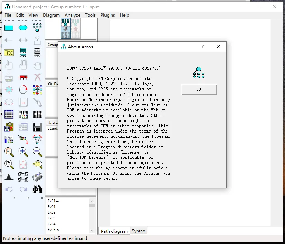Switch to the Syntax tab
The height and width of the screenshot is (244, 285).
pos(138,231)
